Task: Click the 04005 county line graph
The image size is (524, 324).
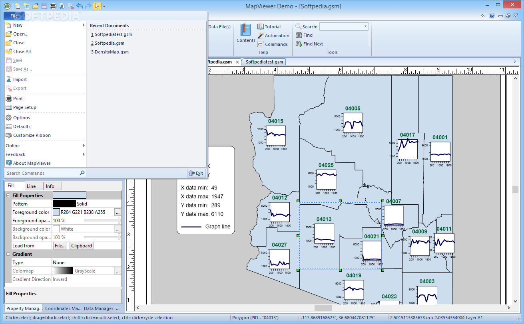Action: 353,123
